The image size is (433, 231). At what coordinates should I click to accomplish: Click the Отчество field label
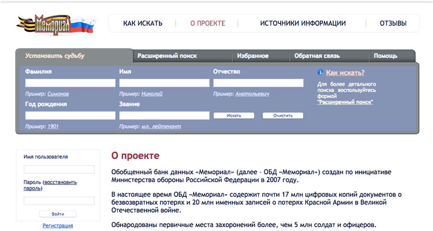226,71
